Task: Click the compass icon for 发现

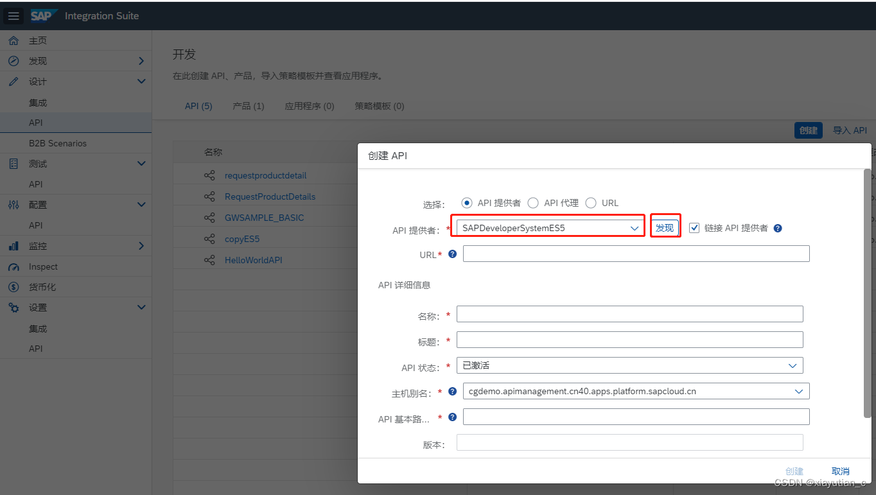Action: (13, 61)
